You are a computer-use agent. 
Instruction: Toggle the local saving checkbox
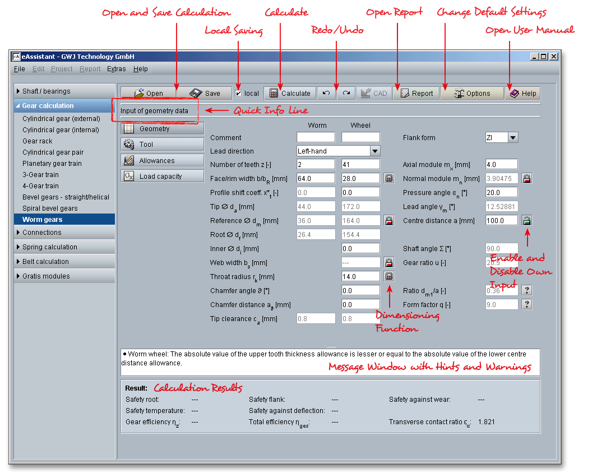click(x=239, y=94)
